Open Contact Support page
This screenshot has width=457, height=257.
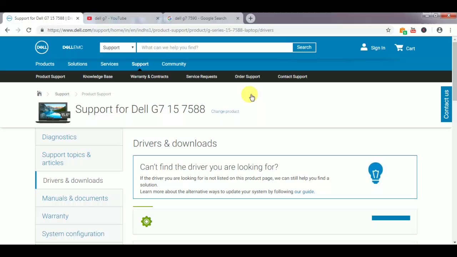click(292, 76)
